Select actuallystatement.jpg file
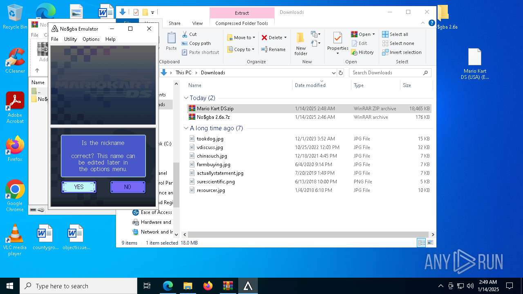 (x=309, y=173)
